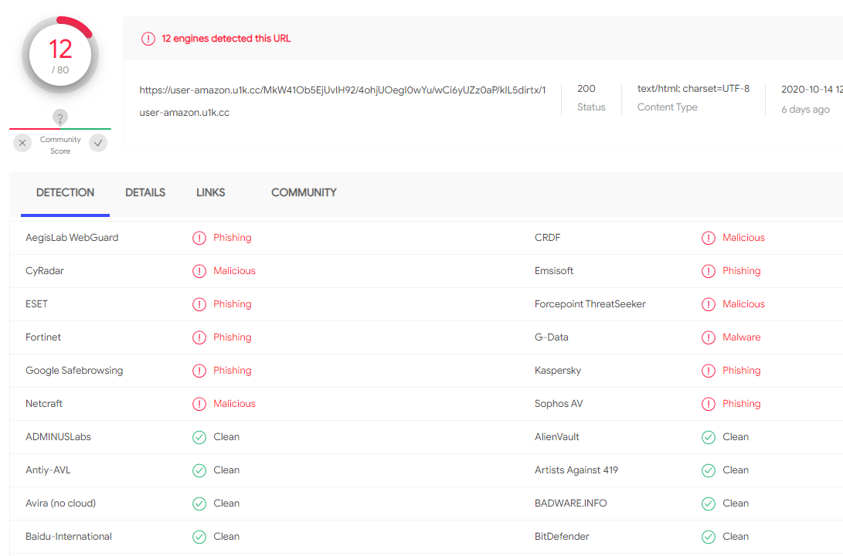Viewport: 843px width, 556px height.
Task: Click the Malware verdict for G-Data
Action: pyautogui.click(x=741, y=337)
